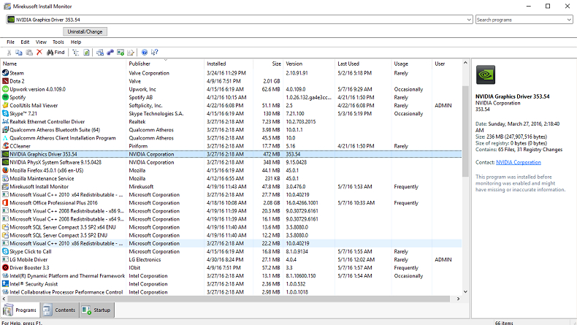Click the large NVIDIA logo in details panel
This screenshot has height=325, width=577.
pos(486,74)
